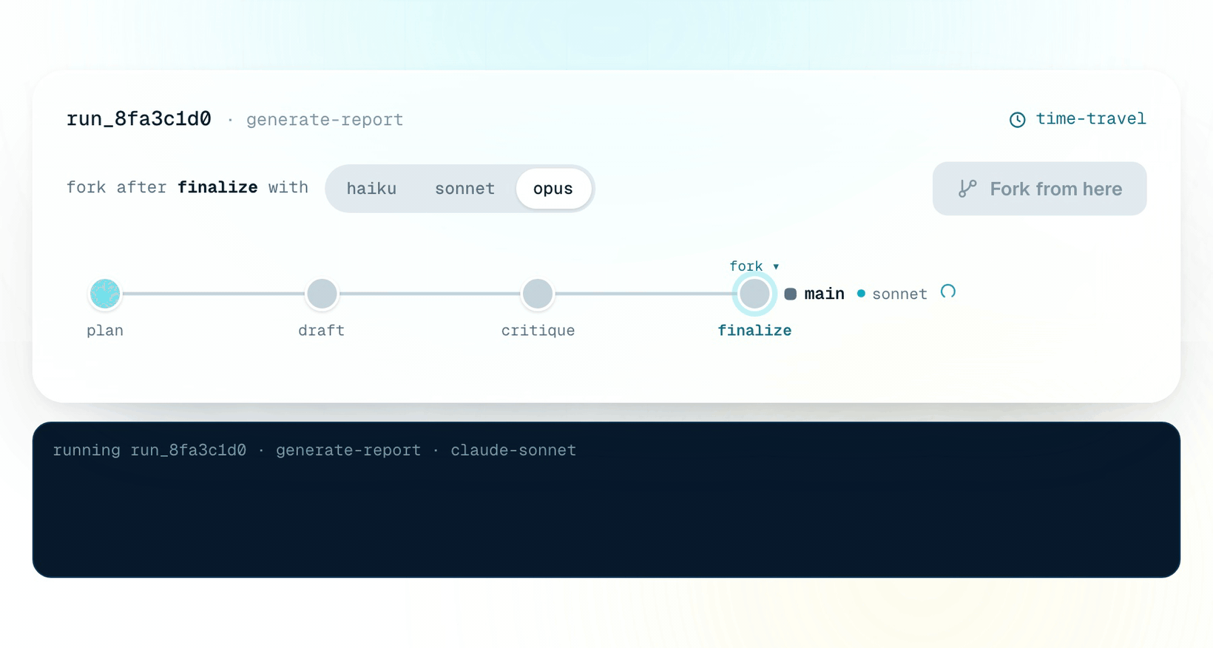Click the sonnet branch model label
Viewport: 1213px width, 648px height.
[x=899, y=294]
